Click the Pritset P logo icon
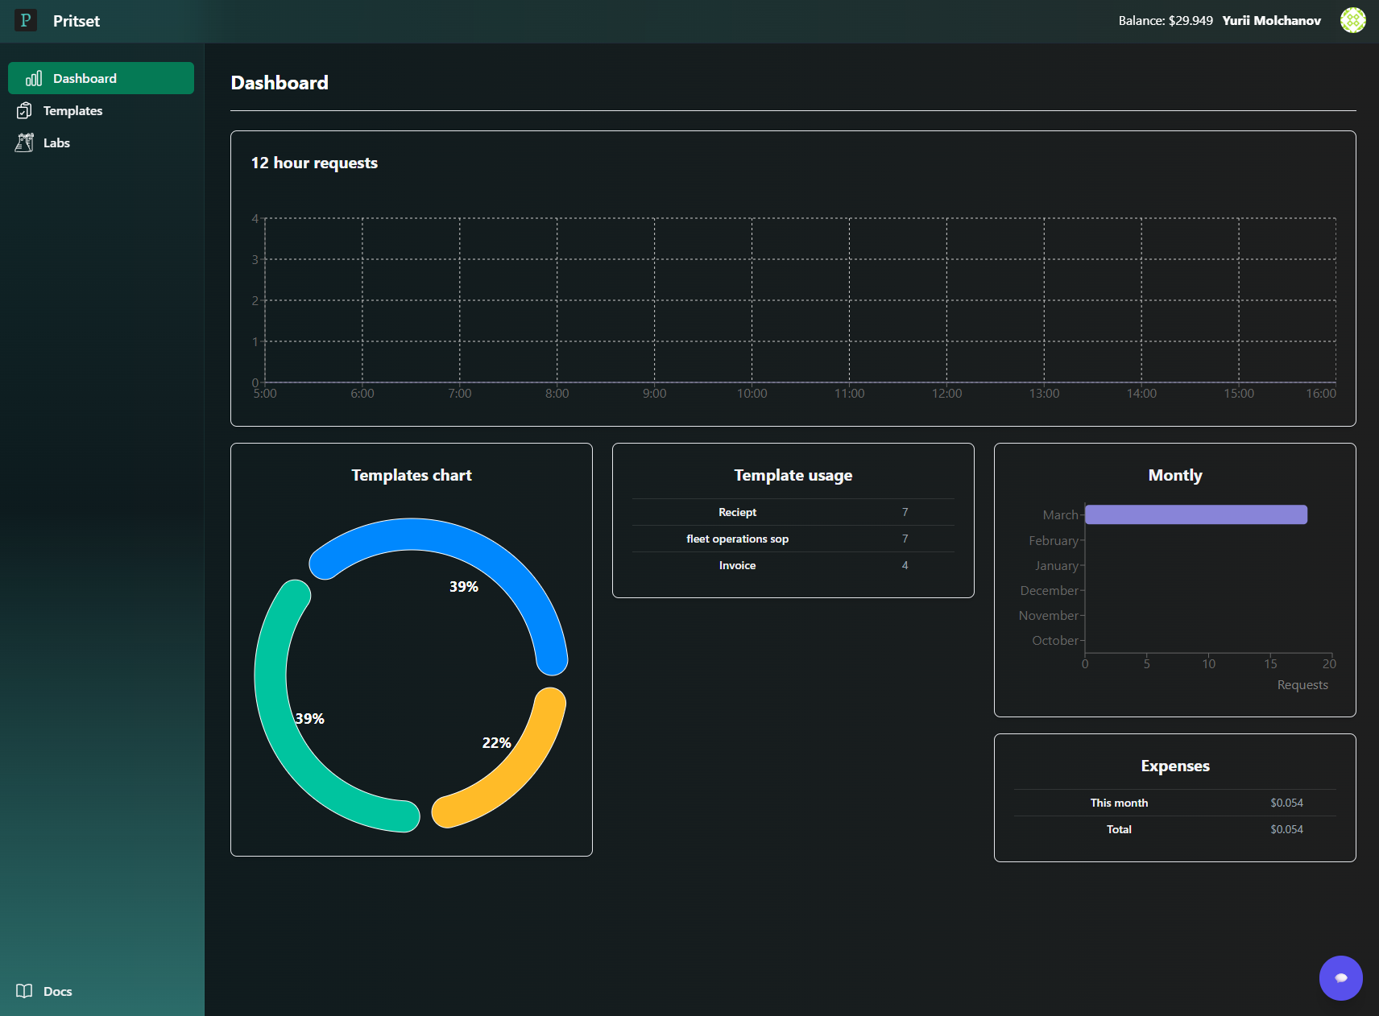 tap(26, 21)
